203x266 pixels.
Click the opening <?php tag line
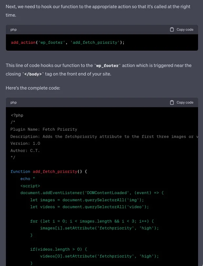pos(17,115)
